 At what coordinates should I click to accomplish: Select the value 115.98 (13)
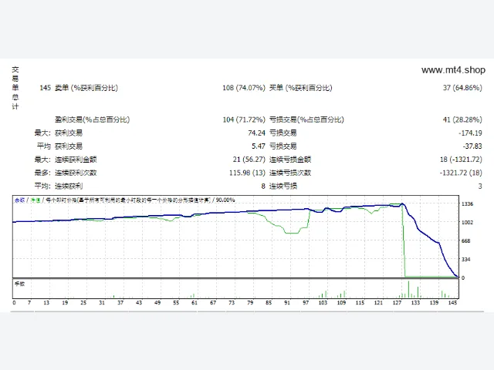pos(247,173)
